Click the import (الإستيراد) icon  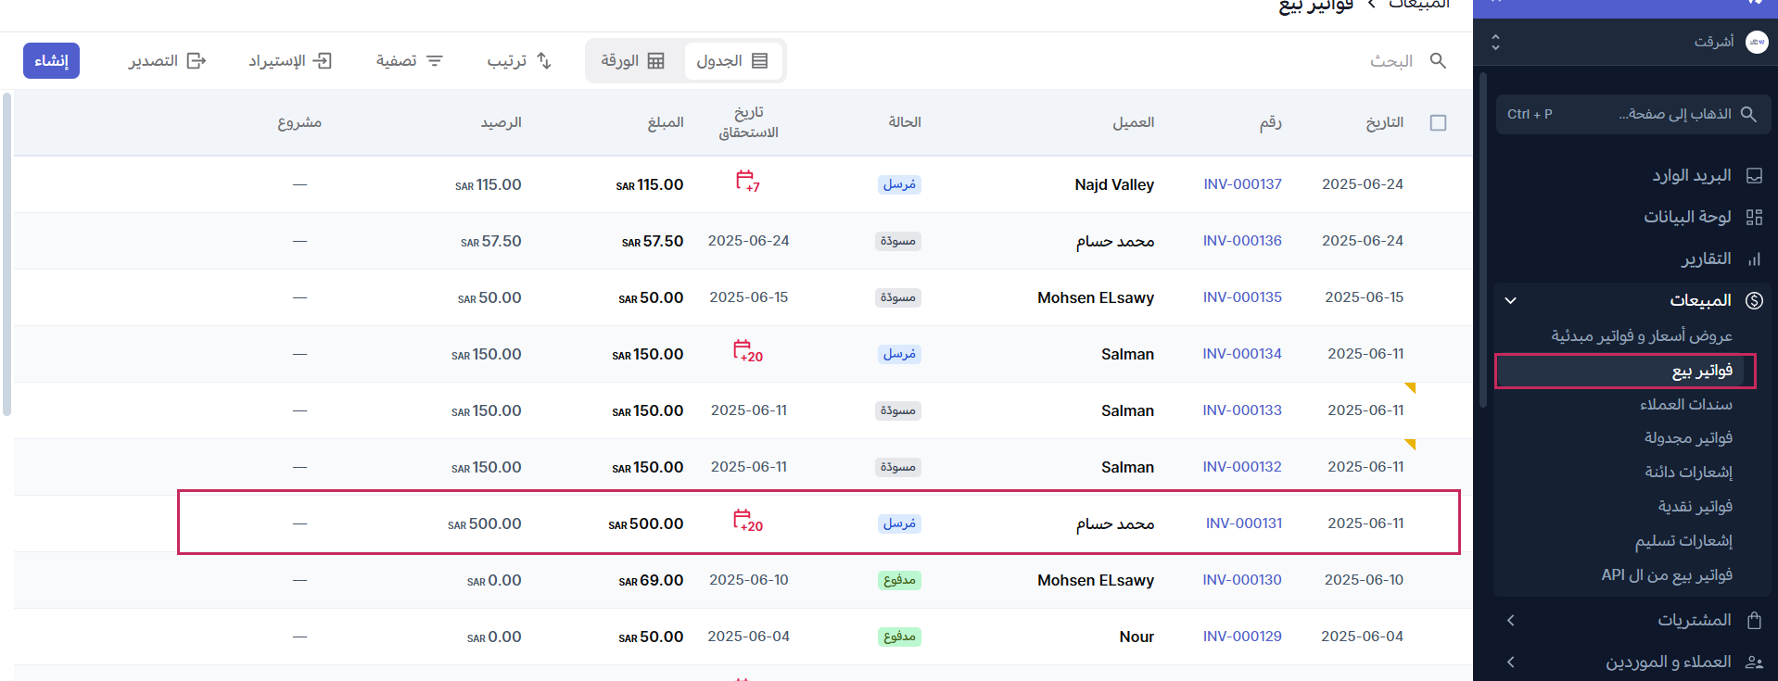pos(322,61)
